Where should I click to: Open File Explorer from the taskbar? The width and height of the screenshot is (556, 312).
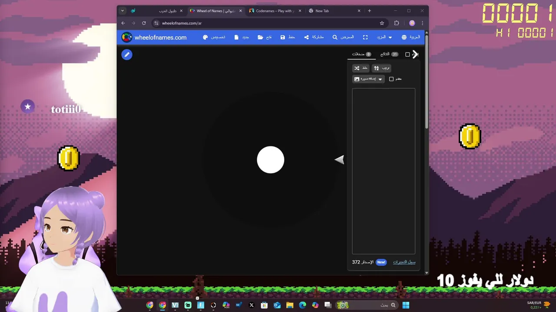[290, 305]
